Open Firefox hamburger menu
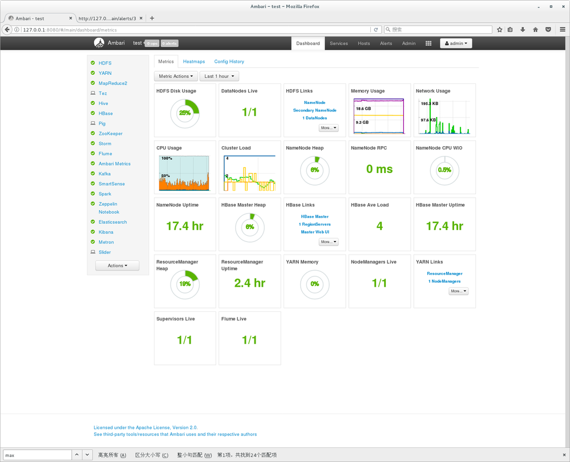This screenshot has height=462, width=570. click(x=563, y=30)
